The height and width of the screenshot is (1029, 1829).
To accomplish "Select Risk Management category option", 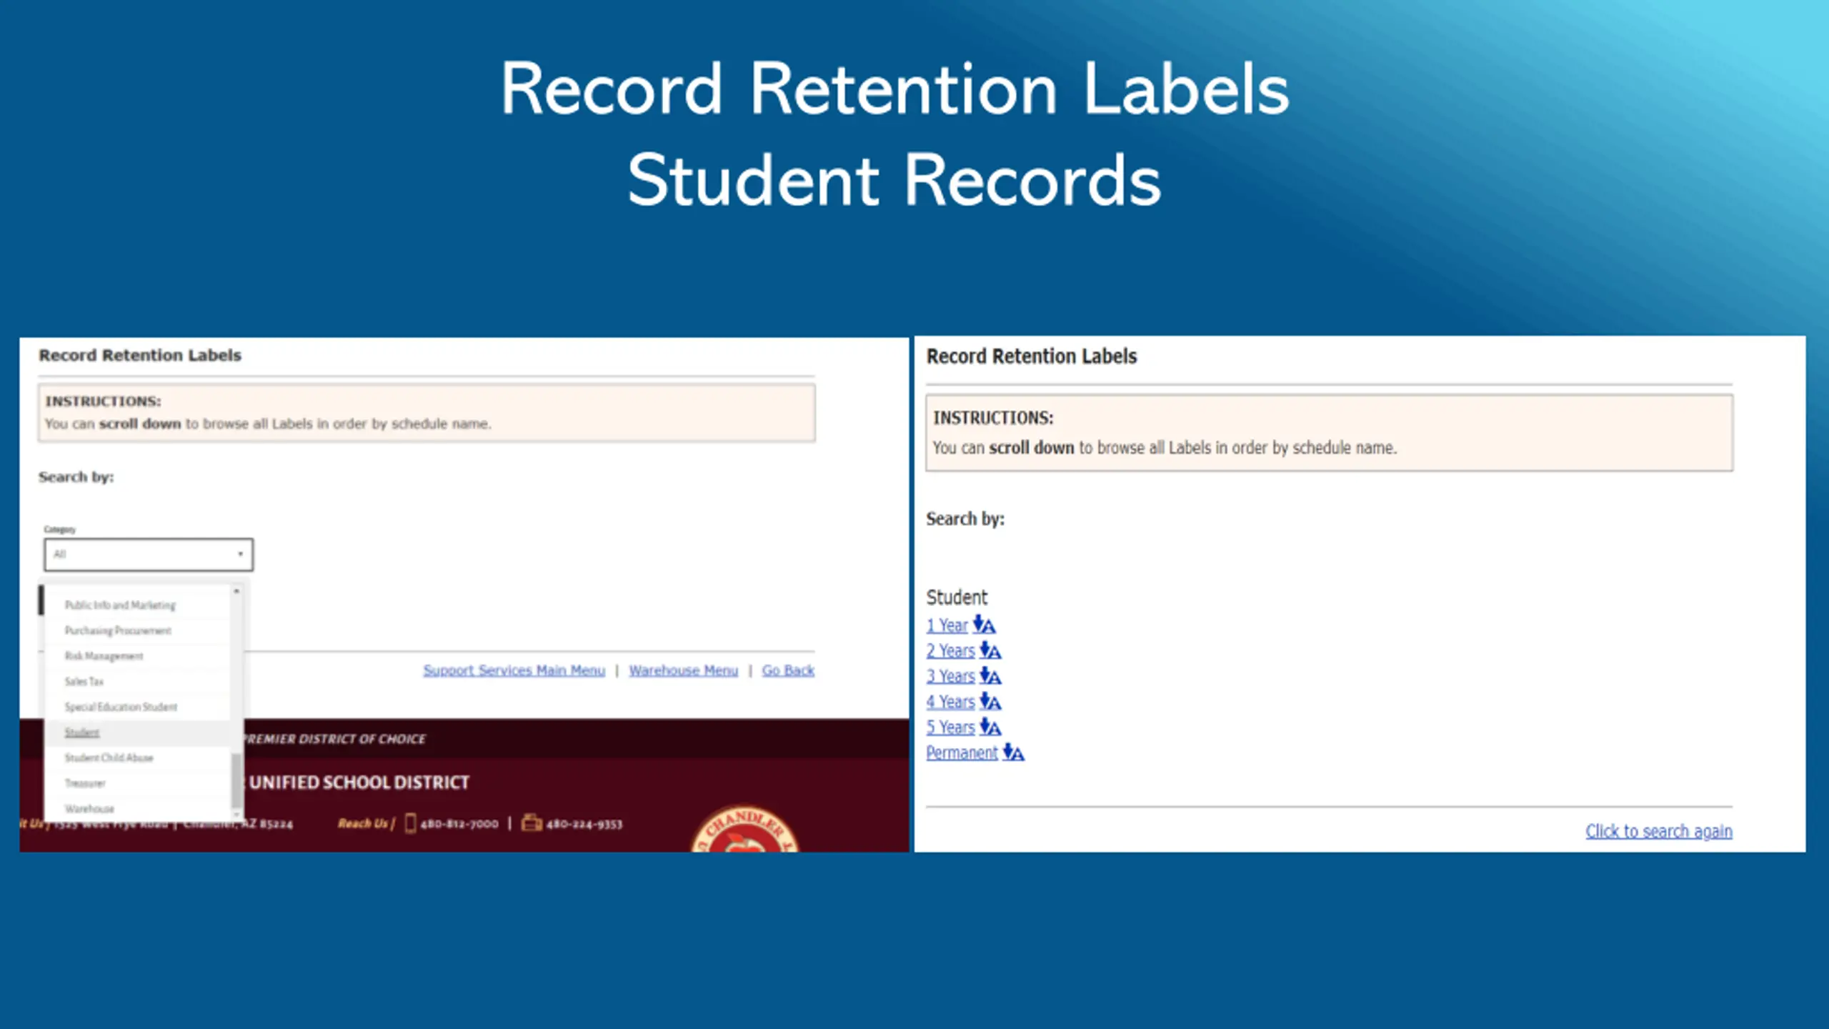I will (x=104, y=656).
